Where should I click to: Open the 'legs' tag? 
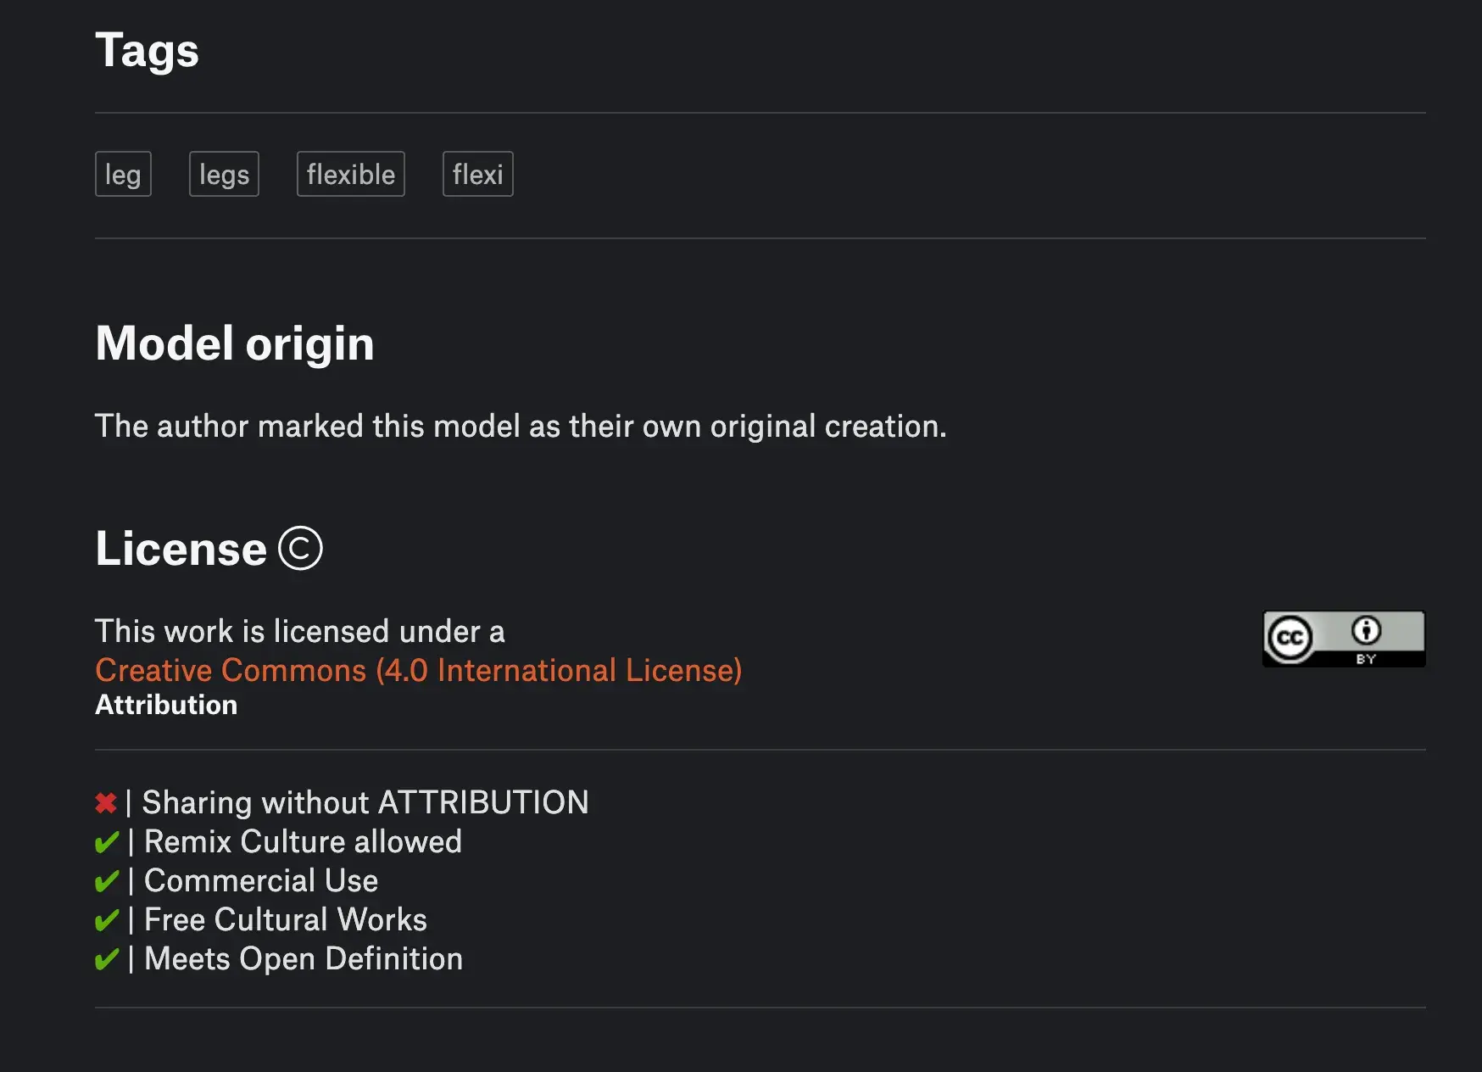click(224, 174)
